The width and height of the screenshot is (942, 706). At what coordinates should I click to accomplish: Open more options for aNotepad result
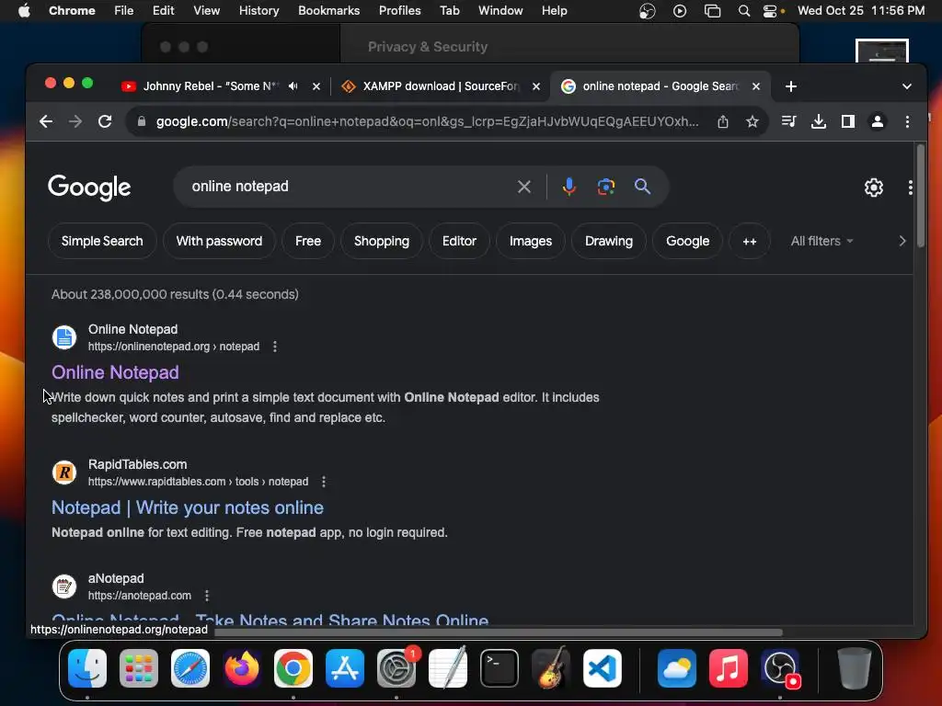click(x=207, y=596)
